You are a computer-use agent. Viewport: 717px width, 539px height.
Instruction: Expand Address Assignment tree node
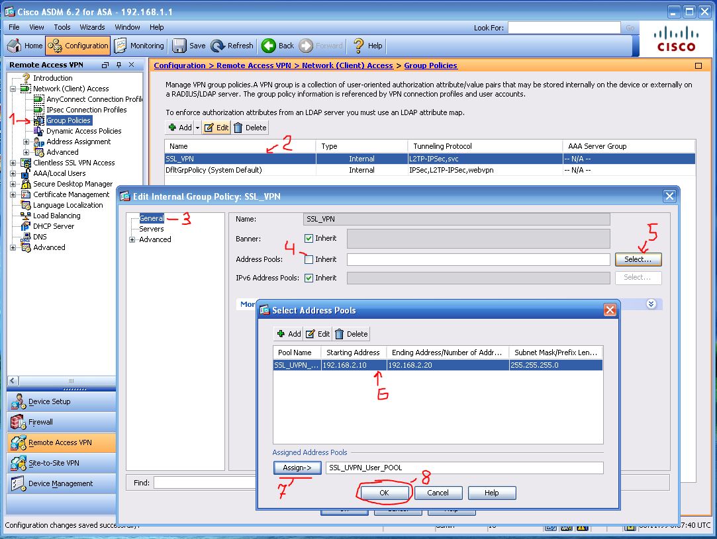(26, 142)
